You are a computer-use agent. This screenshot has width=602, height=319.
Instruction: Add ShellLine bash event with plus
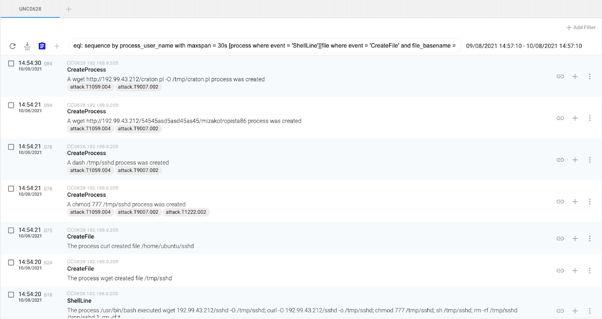coord(575,311)
